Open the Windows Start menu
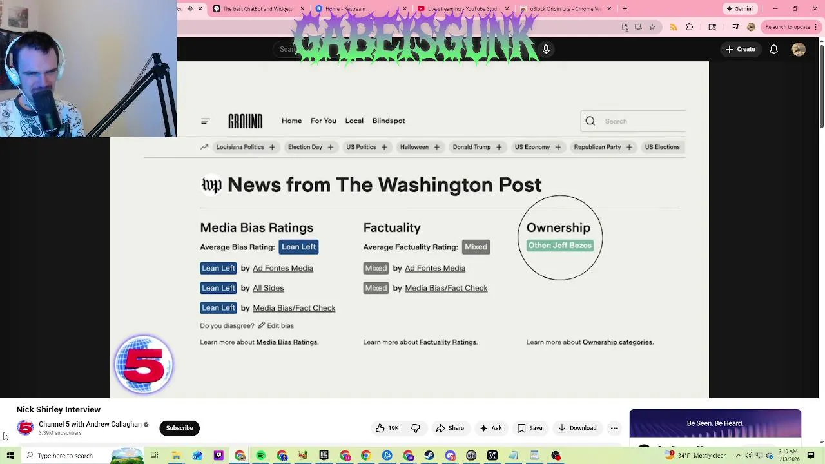Image resolution: width=825 pixels, height=464 pixels. pos(10,456)
